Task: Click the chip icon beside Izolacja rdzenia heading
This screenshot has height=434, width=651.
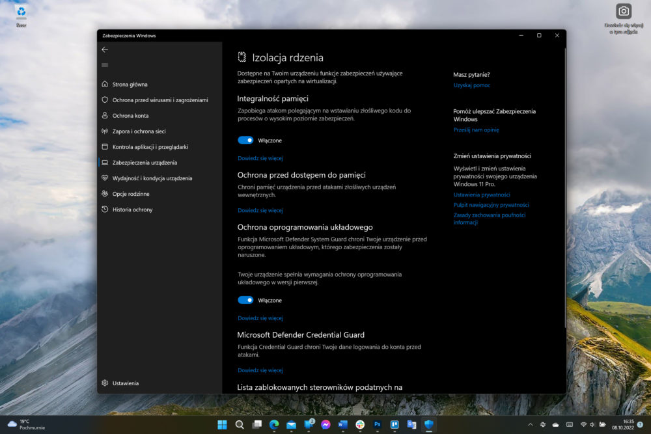Action: coord(242,57)
